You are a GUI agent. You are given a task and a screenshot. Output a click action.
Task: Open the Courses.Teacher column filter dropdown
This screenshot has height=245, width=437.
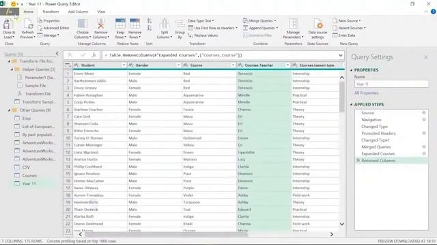(287, 65)
